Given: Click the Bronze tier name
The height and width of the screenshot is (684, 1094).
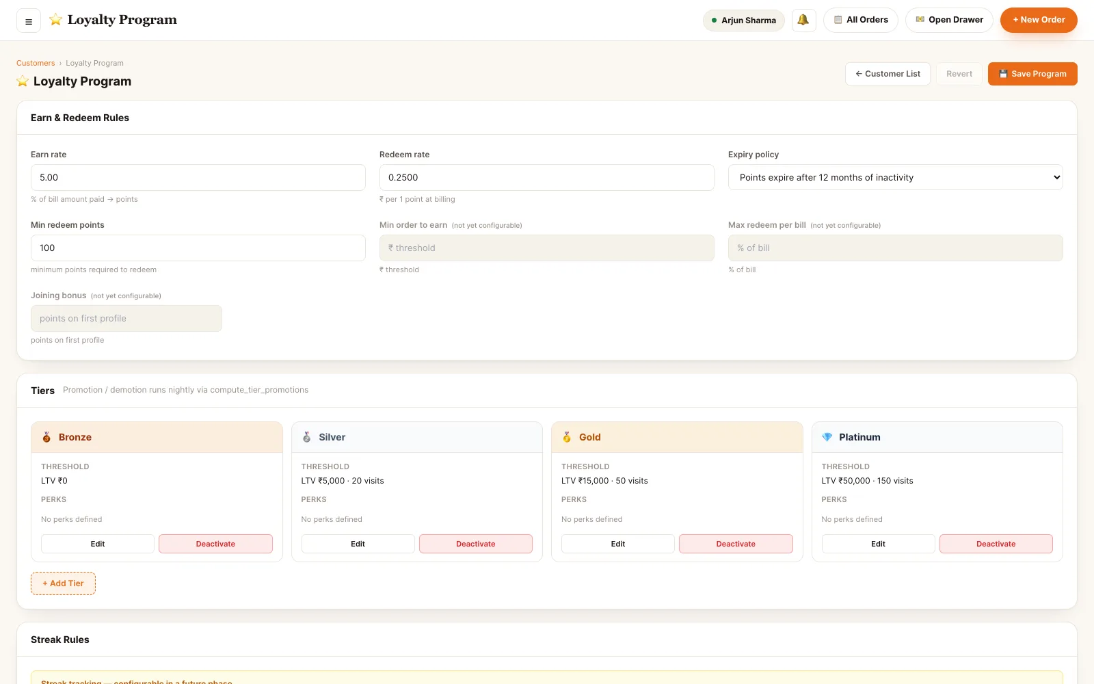Looking at the screenshot, I should tap(75, 437).
